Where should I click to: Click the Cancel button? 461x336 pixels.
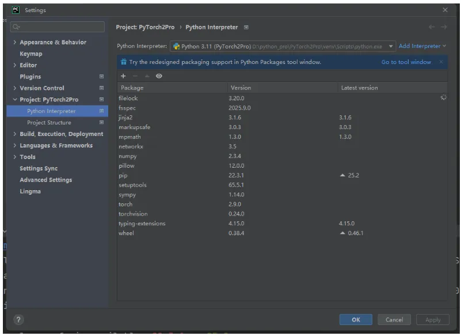pos(394,319)
